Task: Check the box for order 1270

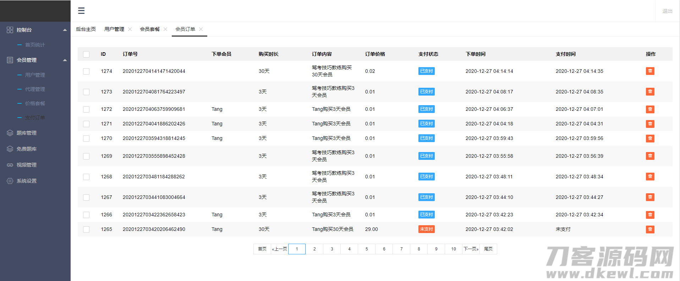Action: point(86,139)
